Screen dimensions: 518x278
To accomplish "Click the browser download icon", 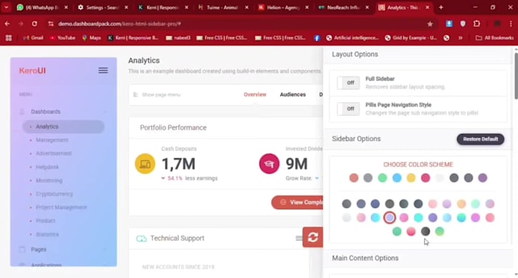I will pyautogui.click(x=449, y=24).
